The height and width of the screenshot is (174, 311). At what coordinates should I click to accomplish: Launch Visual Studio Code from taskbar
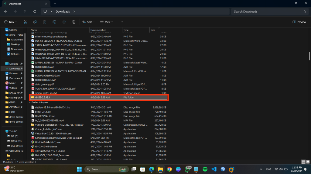[214, 169]
